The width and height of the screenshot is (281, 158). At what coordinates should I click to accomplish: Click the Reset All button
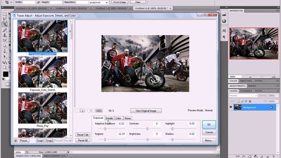(83, 140)
